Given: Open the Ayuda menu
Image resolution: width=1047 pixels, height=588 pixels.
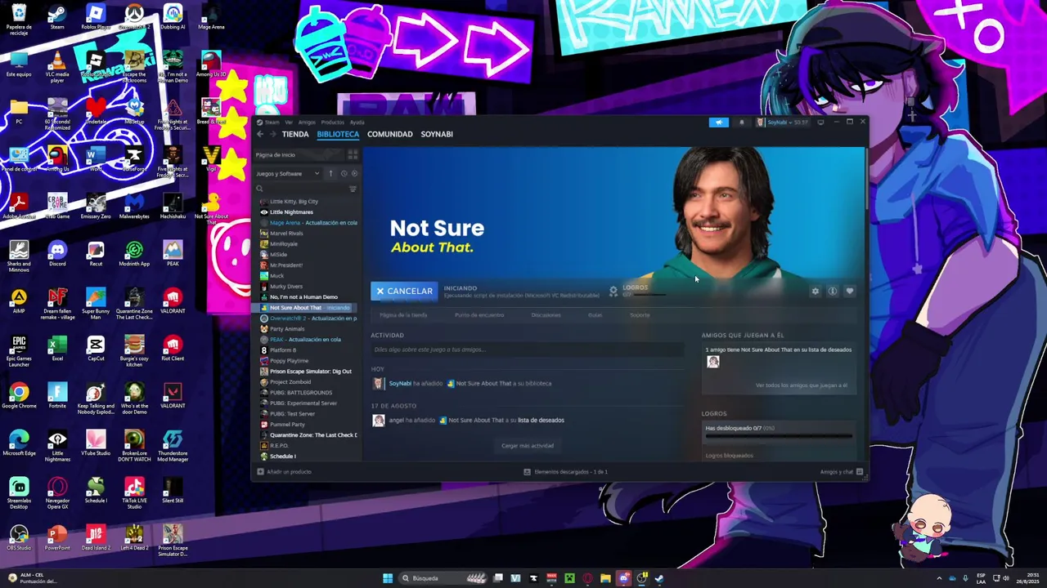Looking at the screenshot, I should (x=357, y=122).
